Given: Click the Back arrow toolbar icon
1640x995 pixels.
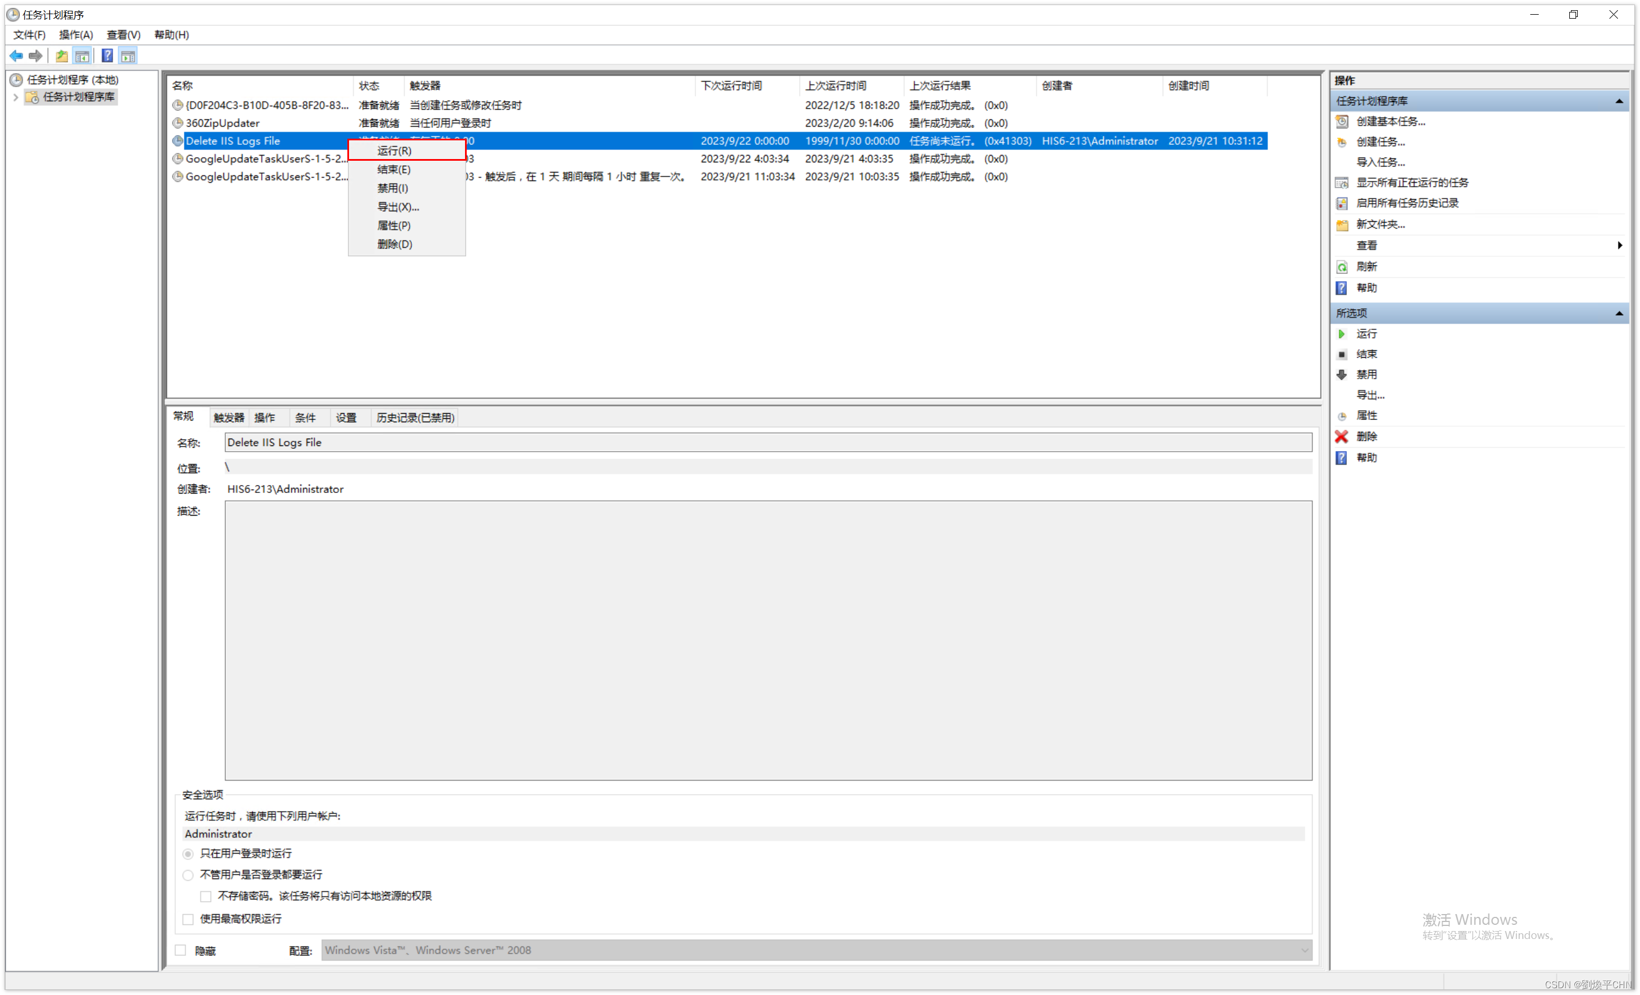Looking at the screenshot, I should (x=16, y=56).
